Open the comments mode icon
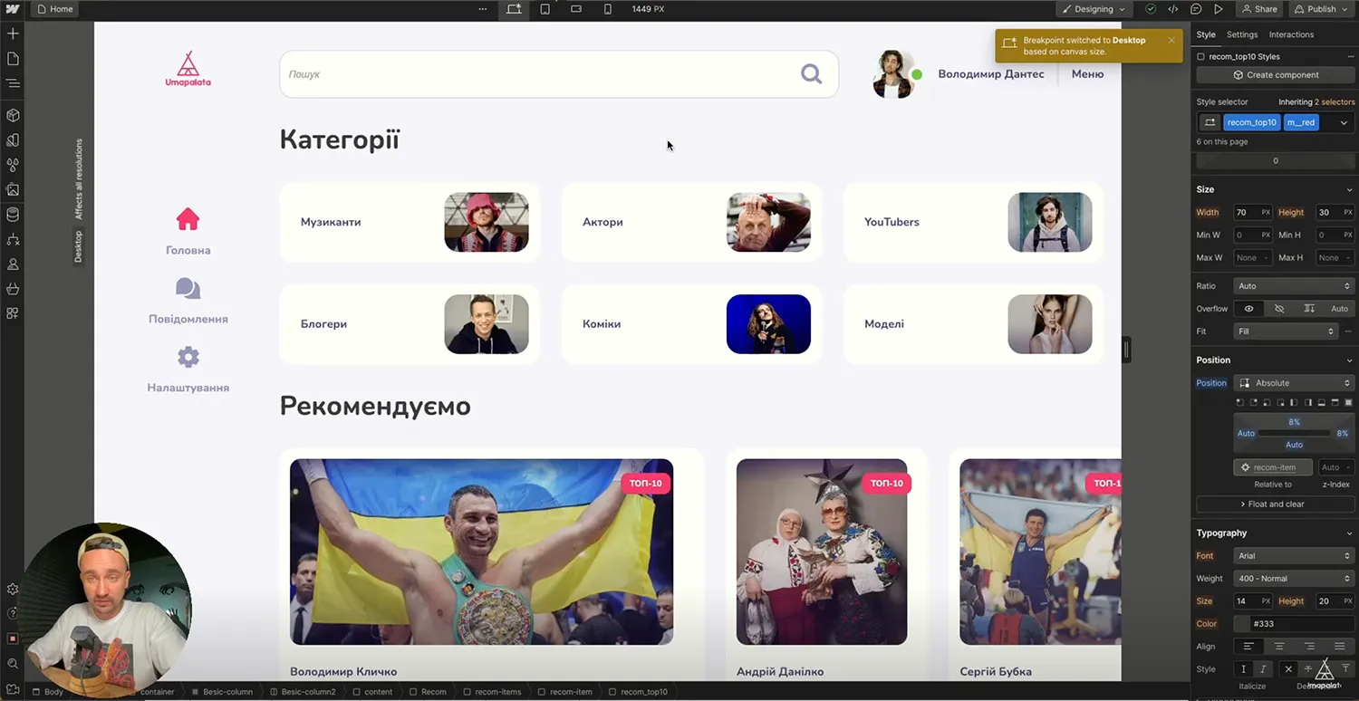The width and height of the screenshot is (1359, 701). (x=1196, y=9)
